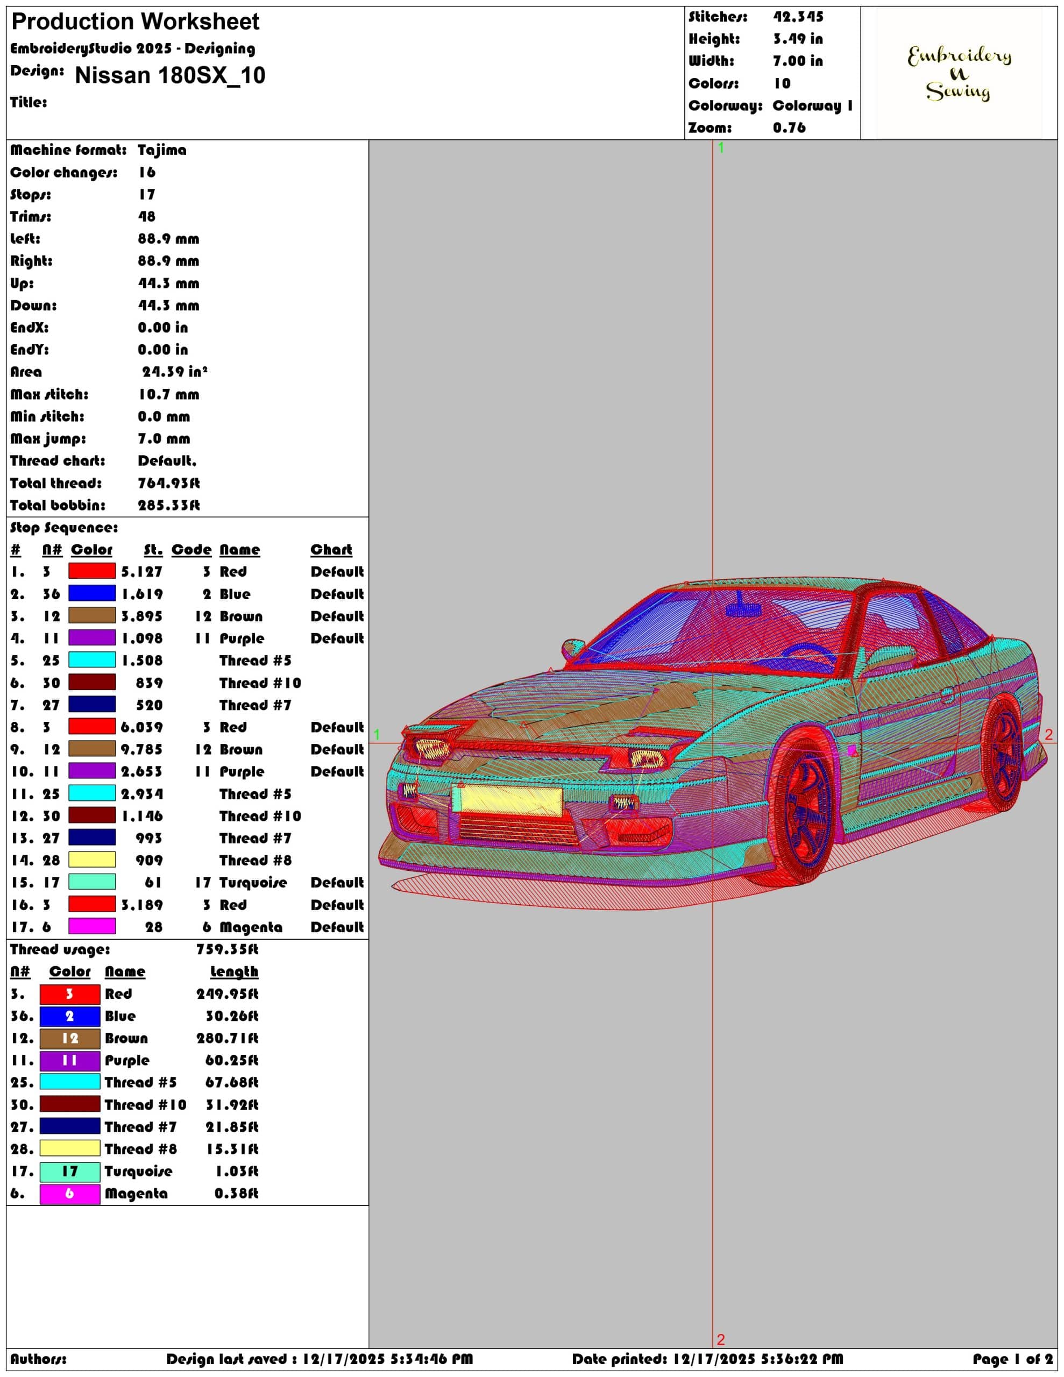Click stitch count '6,039' in stop row 8

pos(142,727)
